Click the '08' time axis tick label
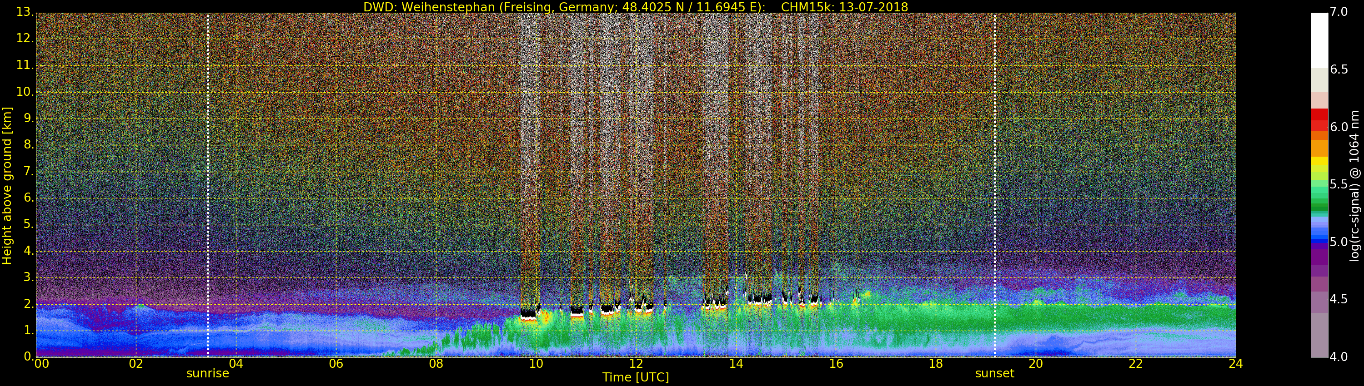Image resolution: width=1364 pixels, height=386 pixels. (436, 364)
